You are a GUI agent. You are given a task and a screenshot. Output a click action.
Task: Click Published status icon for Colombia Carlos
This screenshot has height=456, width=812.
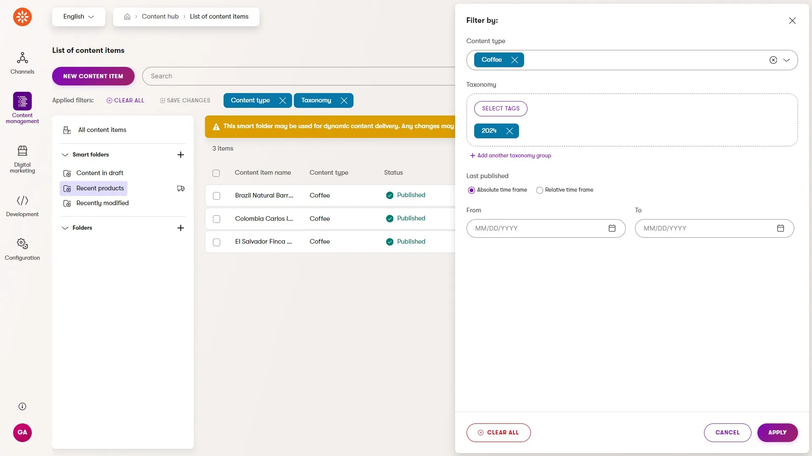pos(389,218)
